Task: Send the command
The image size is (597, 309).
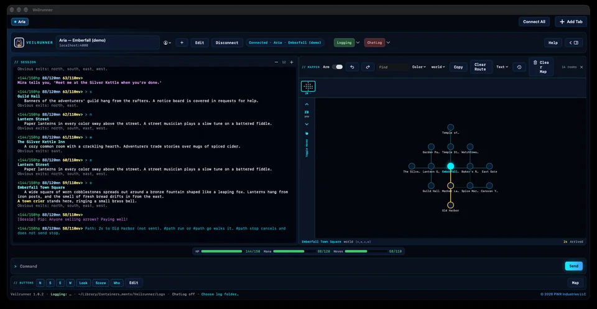Action: point(573,266)
